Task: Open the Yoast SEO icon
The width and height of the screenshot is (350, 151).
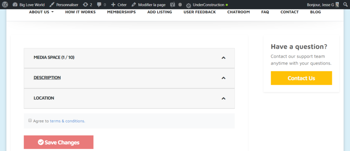Action: 173,5
